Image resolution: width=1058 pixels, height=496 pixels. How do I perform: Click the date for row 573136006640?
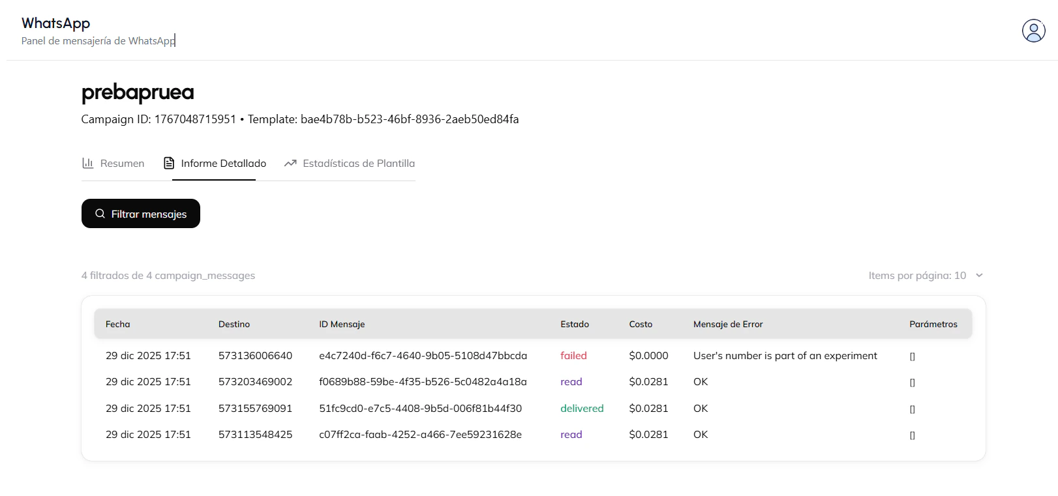[x=149, y=356]
